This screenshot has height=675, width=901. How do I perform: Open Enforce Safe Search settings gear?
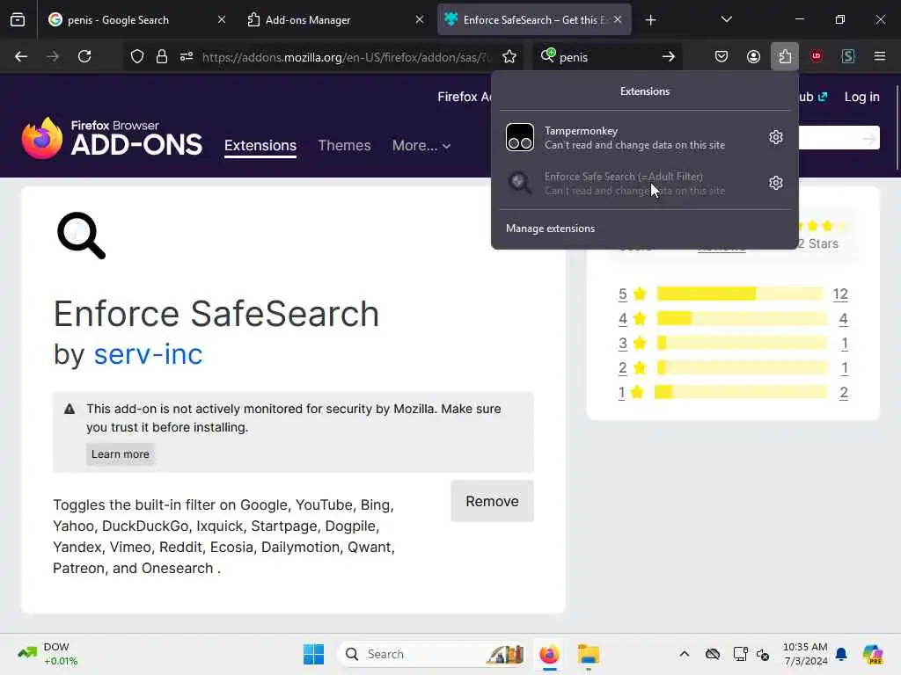(x=776, y=183)
